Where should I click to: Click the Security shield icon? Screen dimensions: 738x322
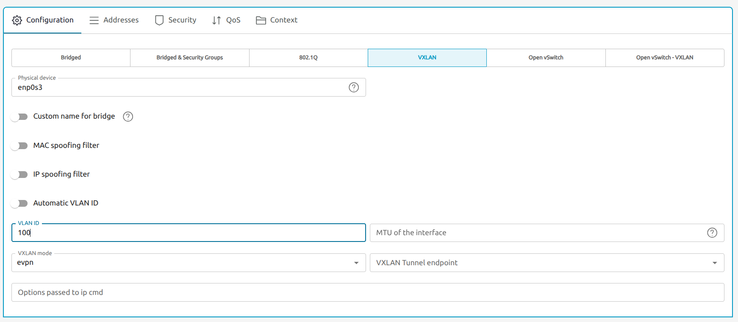[159, 20]
